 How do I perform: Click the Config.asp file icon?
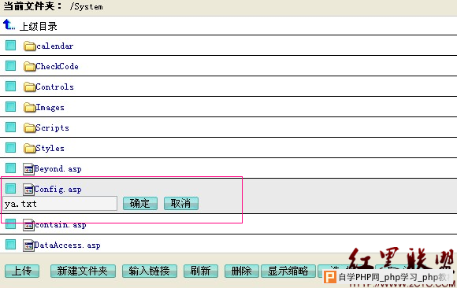click(x=28, y=190)
